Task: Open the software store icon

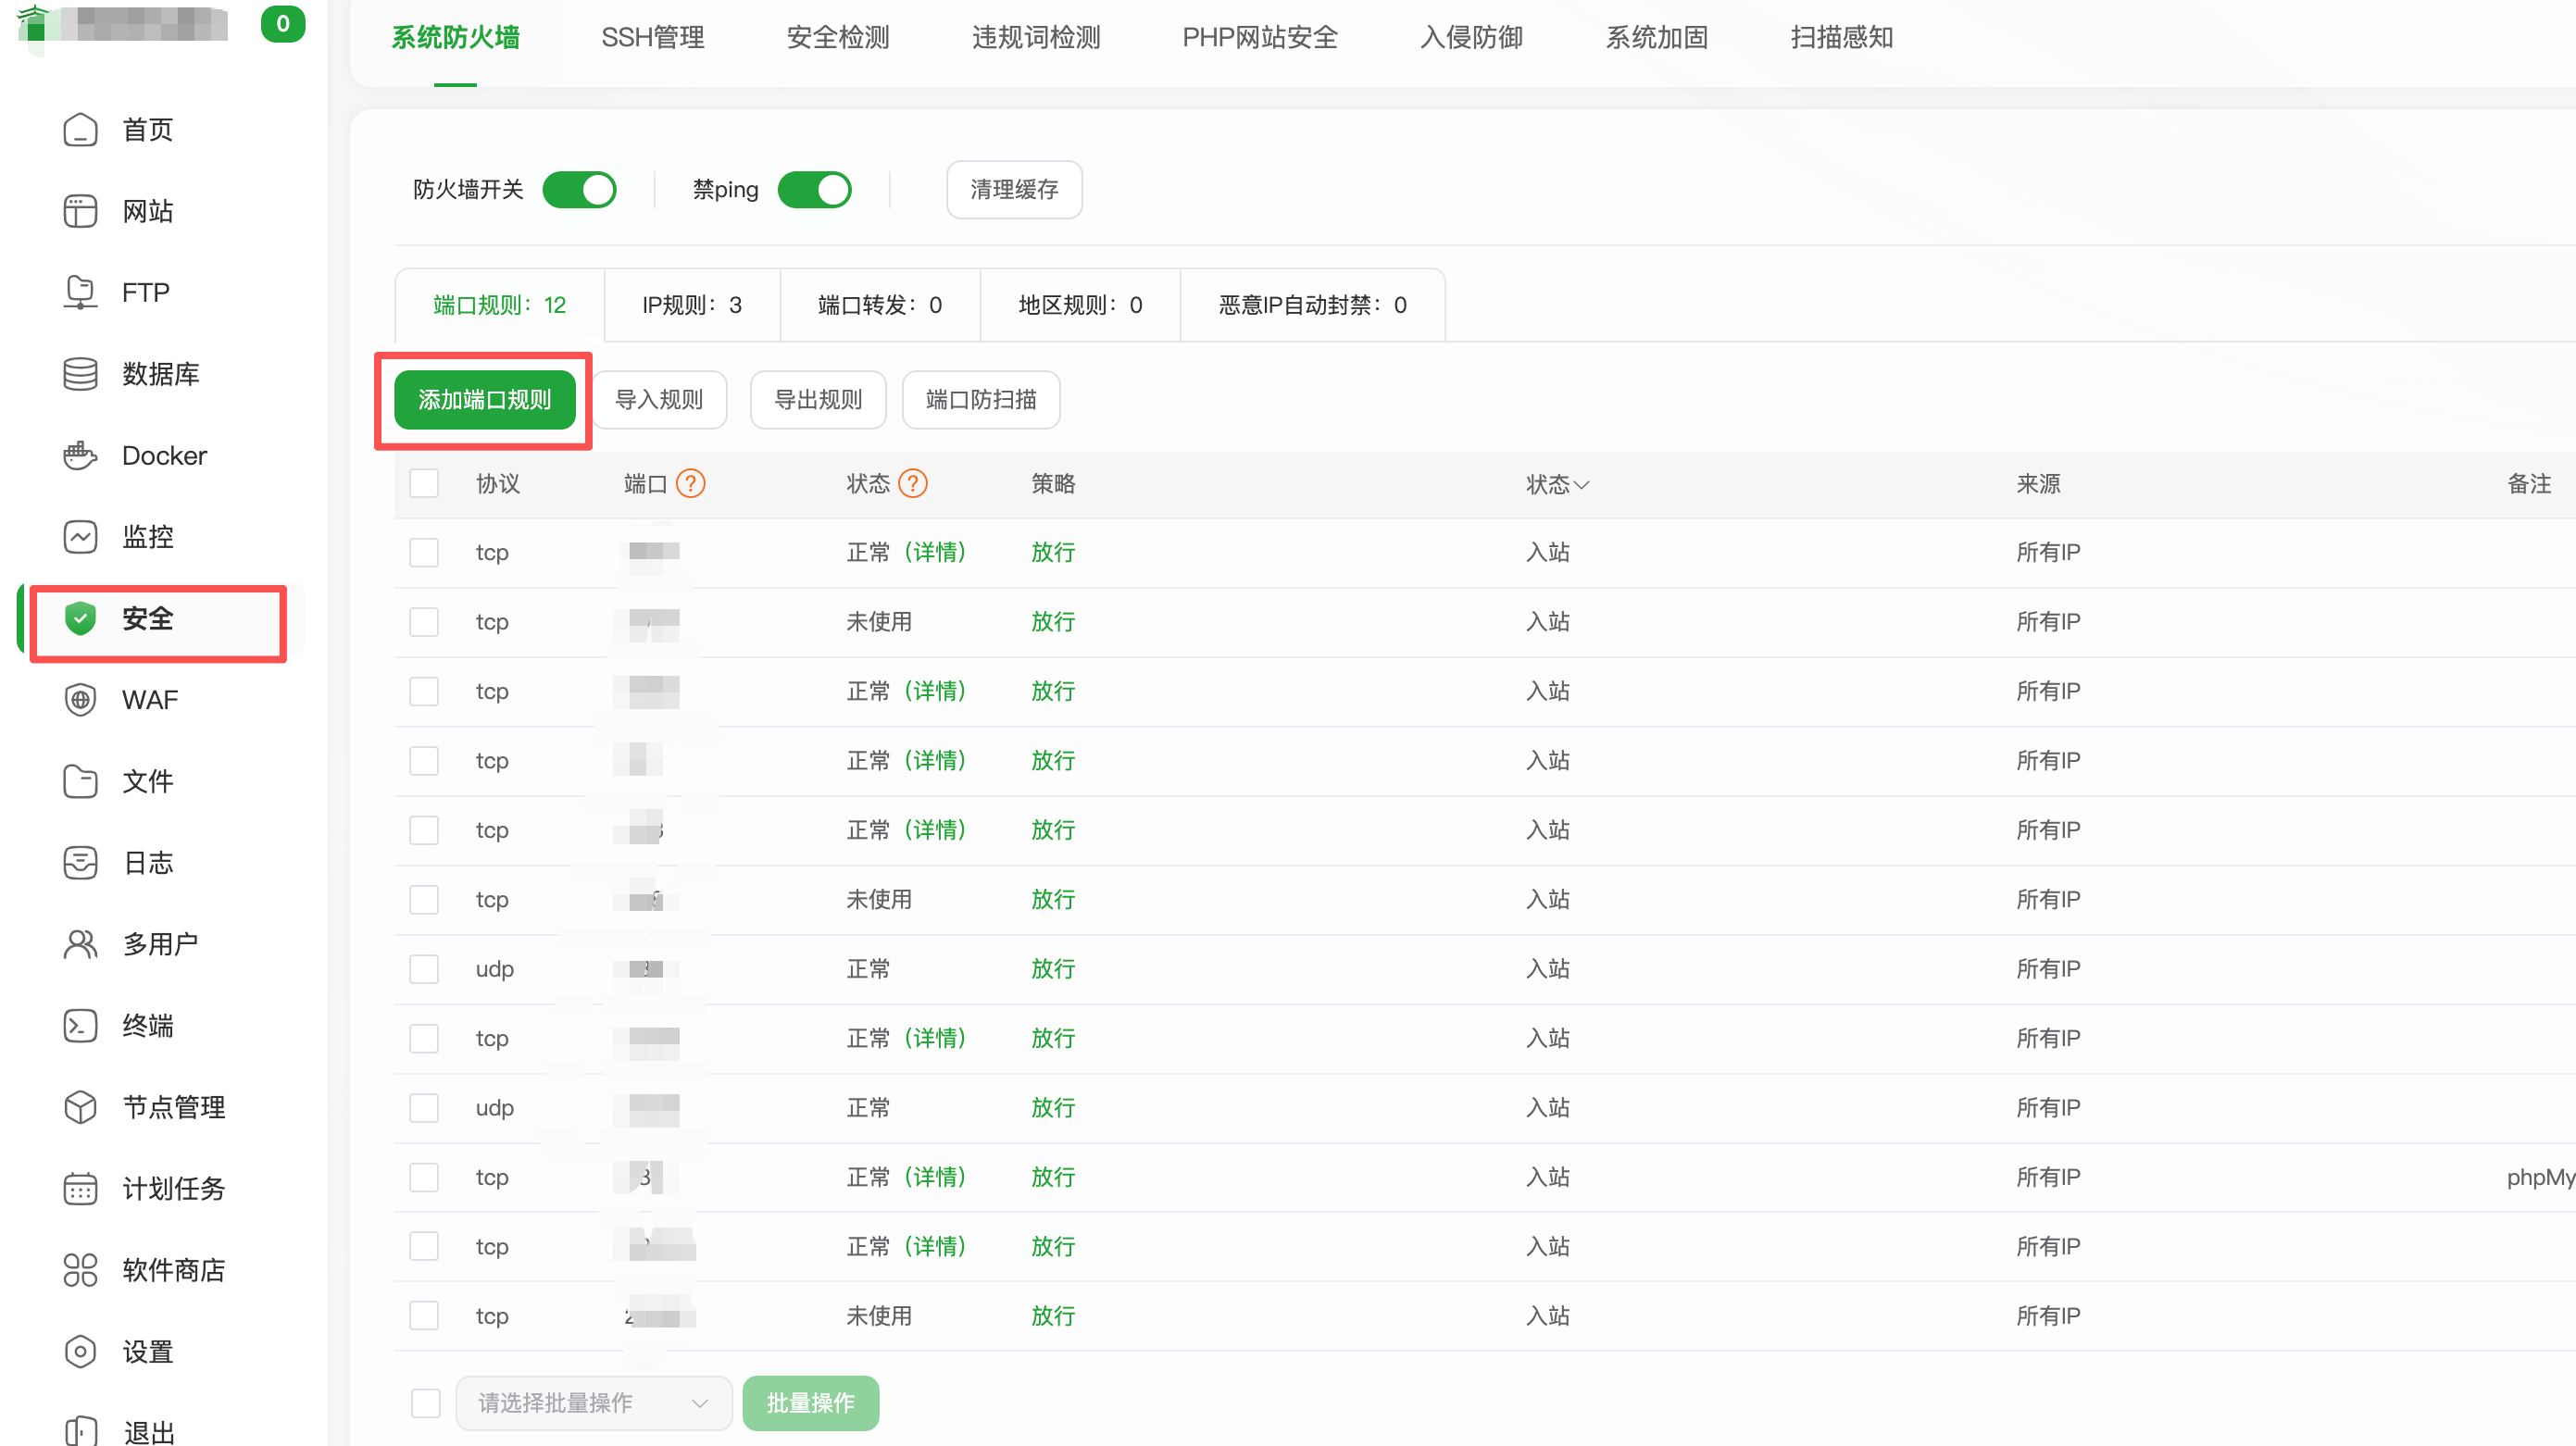Action: 80,1270
